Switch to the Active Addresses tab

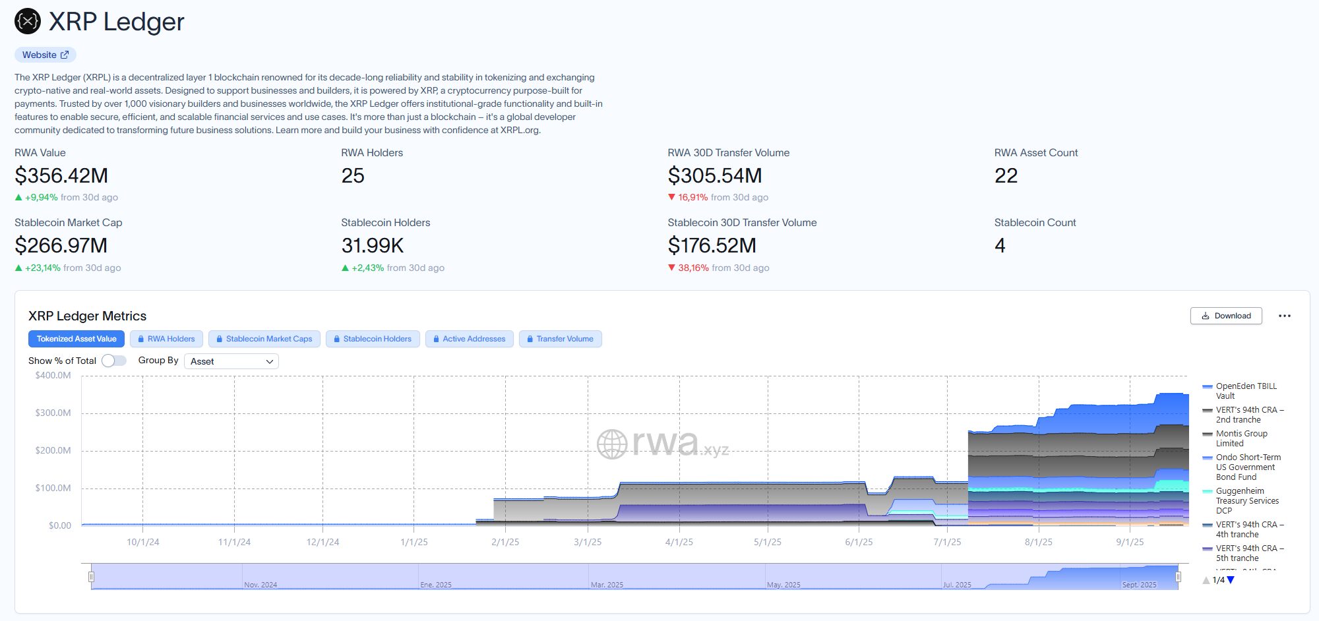470,339
